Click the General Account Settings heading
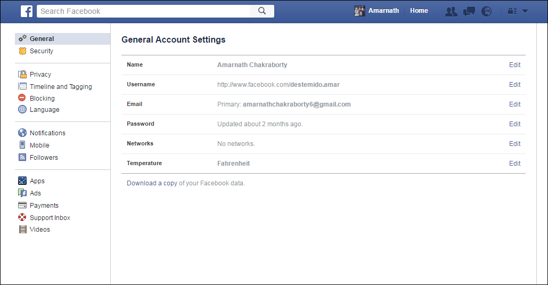This screenshot has width=548, height=285. pyautogui.click(x=174, y=39)
